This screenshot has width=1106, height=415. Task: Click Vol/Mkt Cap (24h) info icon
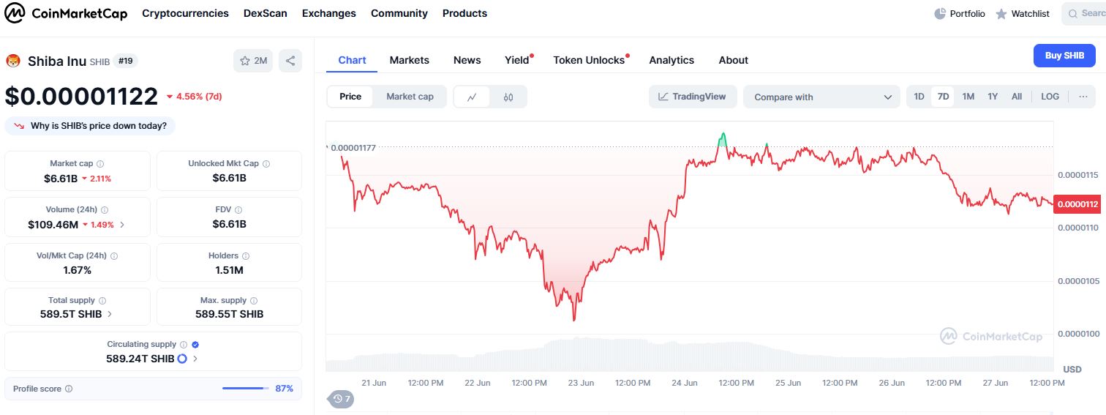coord(114,256)
